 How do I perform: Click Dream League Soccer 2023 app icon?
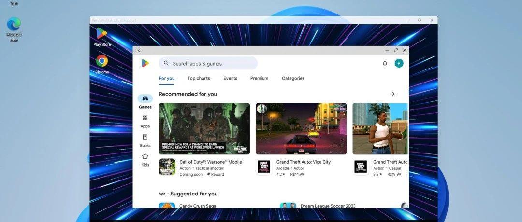click(288, 206)
